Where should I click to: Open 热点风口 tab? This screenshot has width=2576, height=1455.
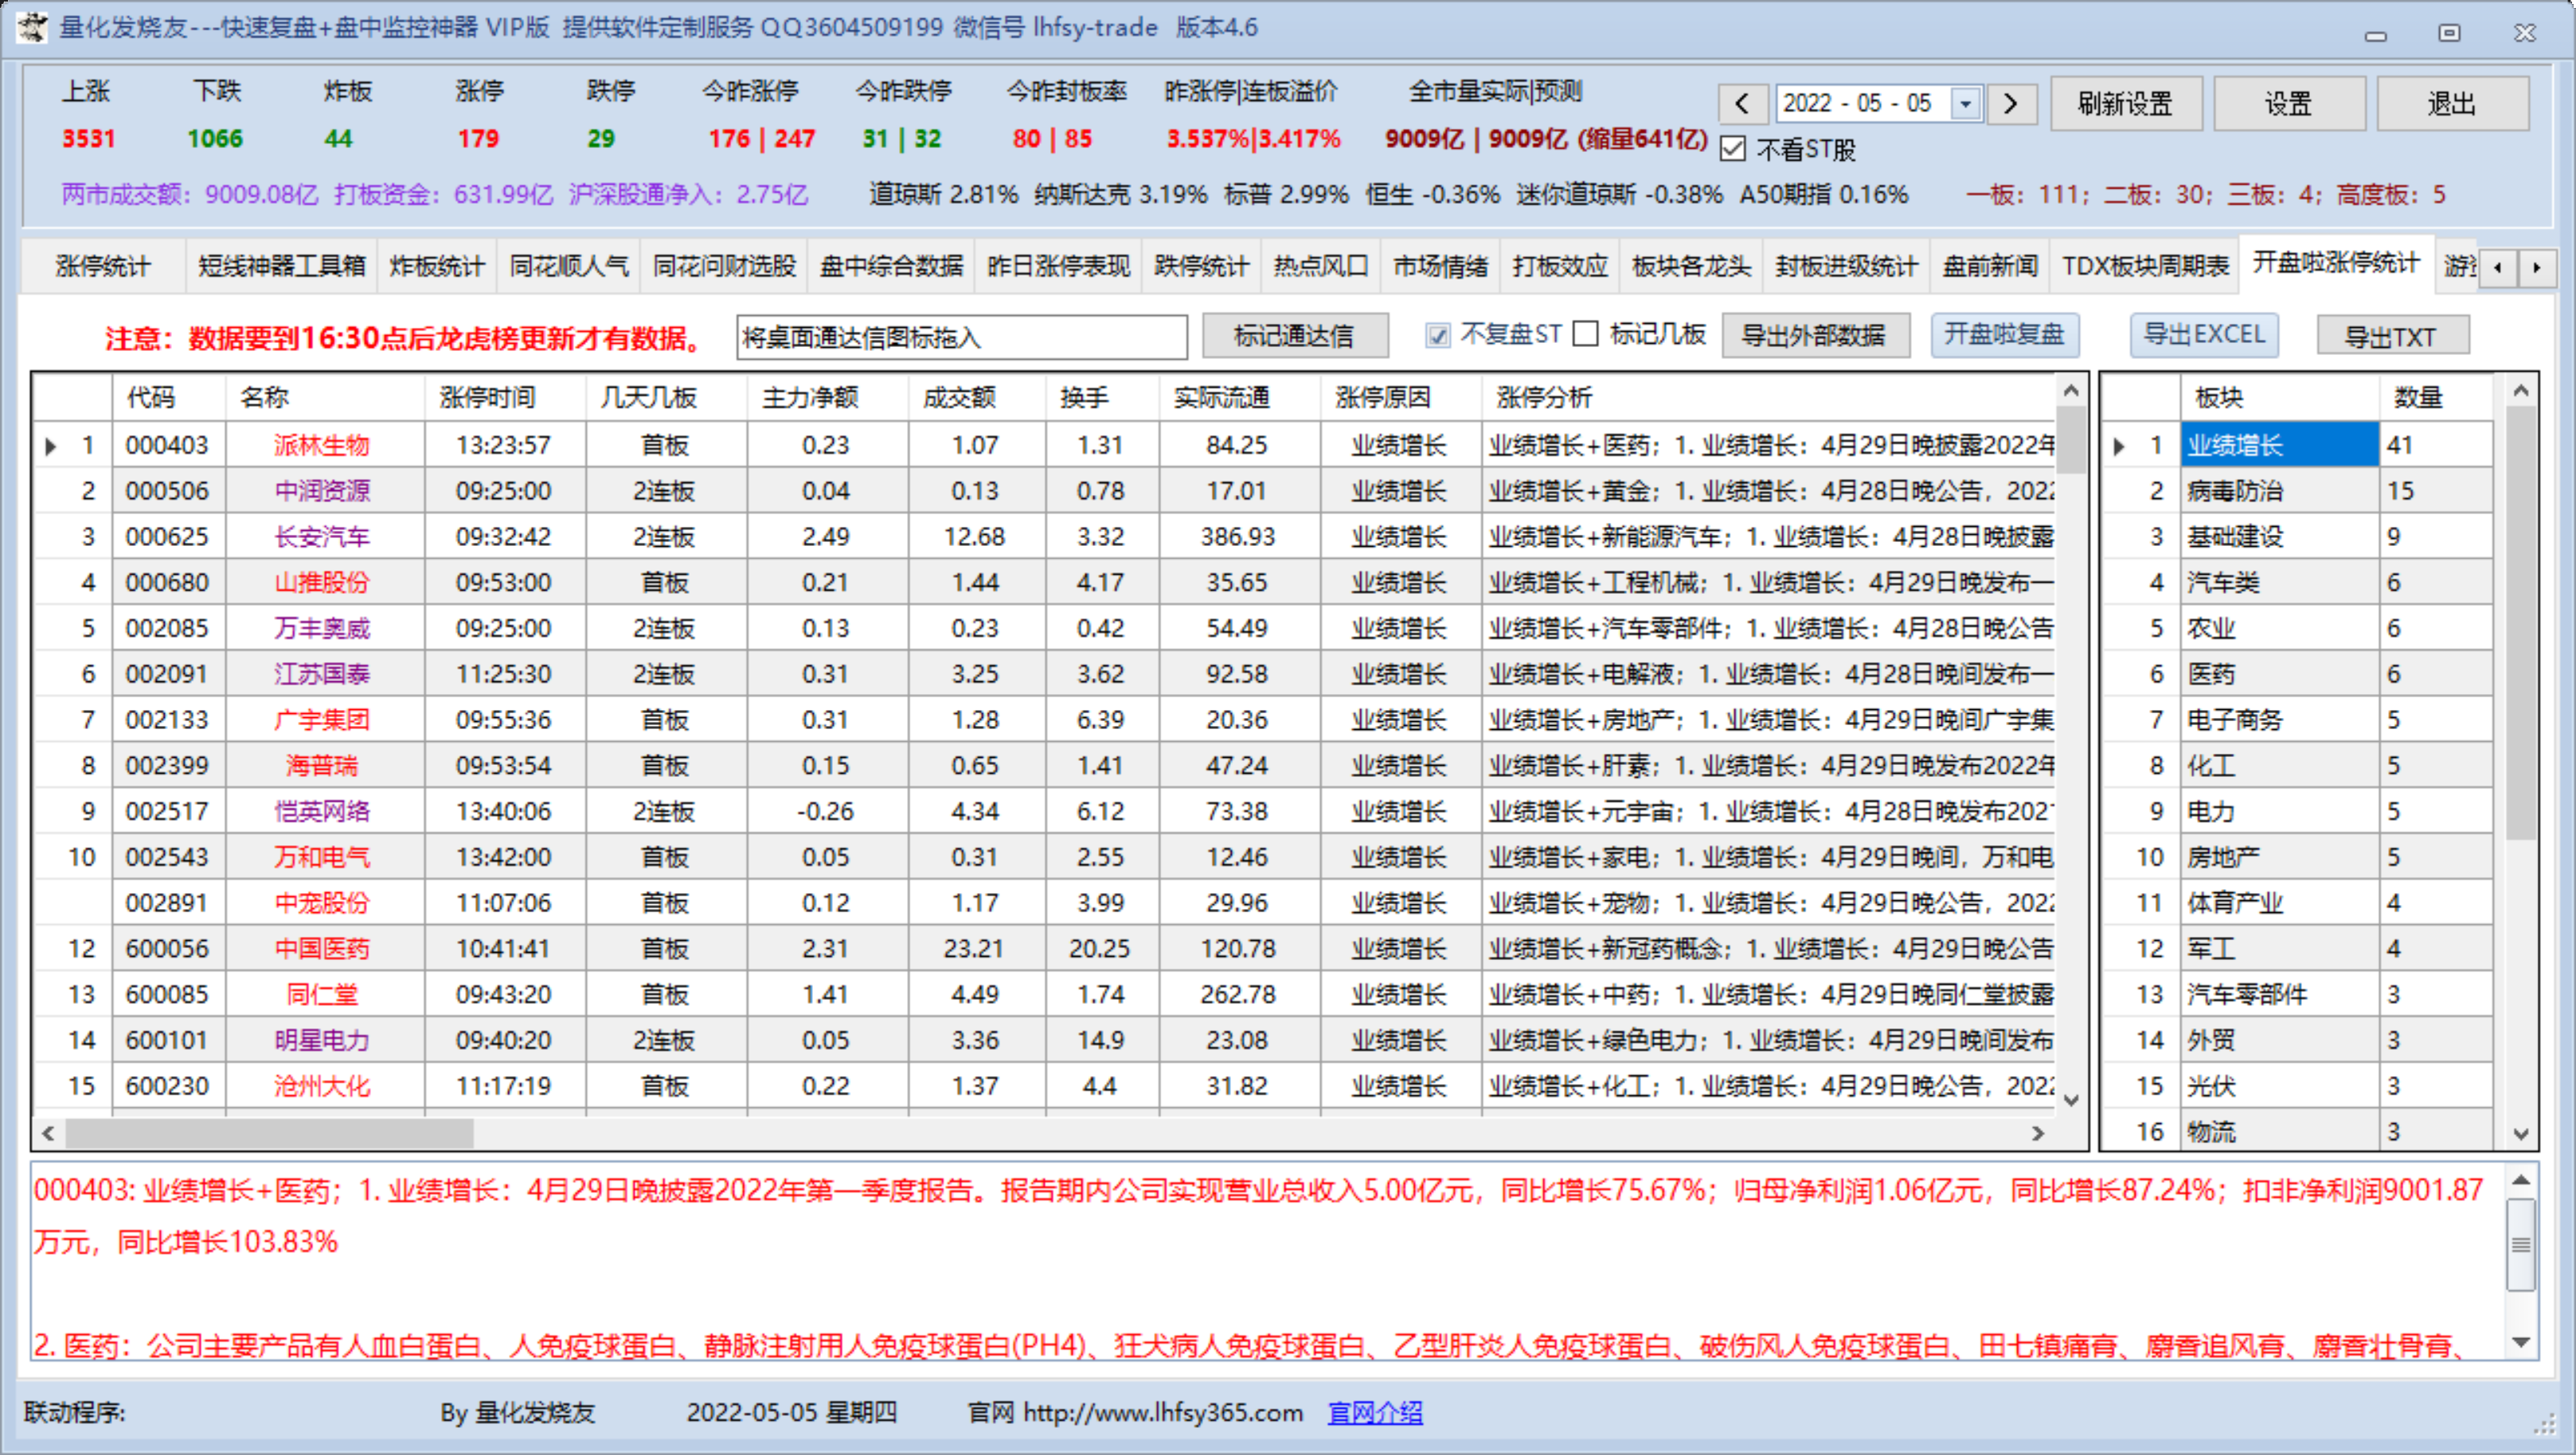pyautogui.click(x=1321, y=267)
